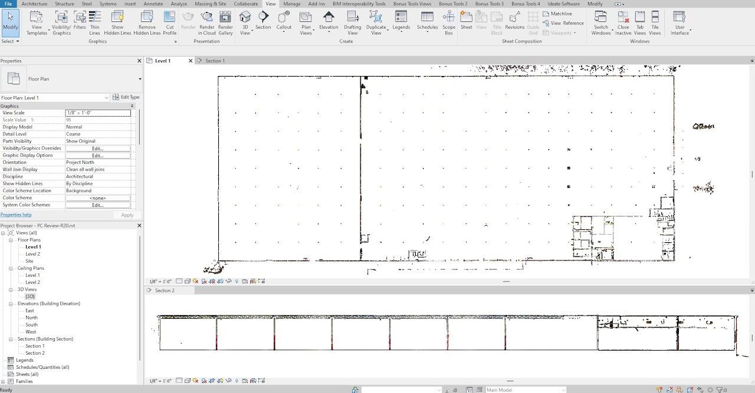
Task: Click the Cut Profile tool
Action: coord(170,22)
